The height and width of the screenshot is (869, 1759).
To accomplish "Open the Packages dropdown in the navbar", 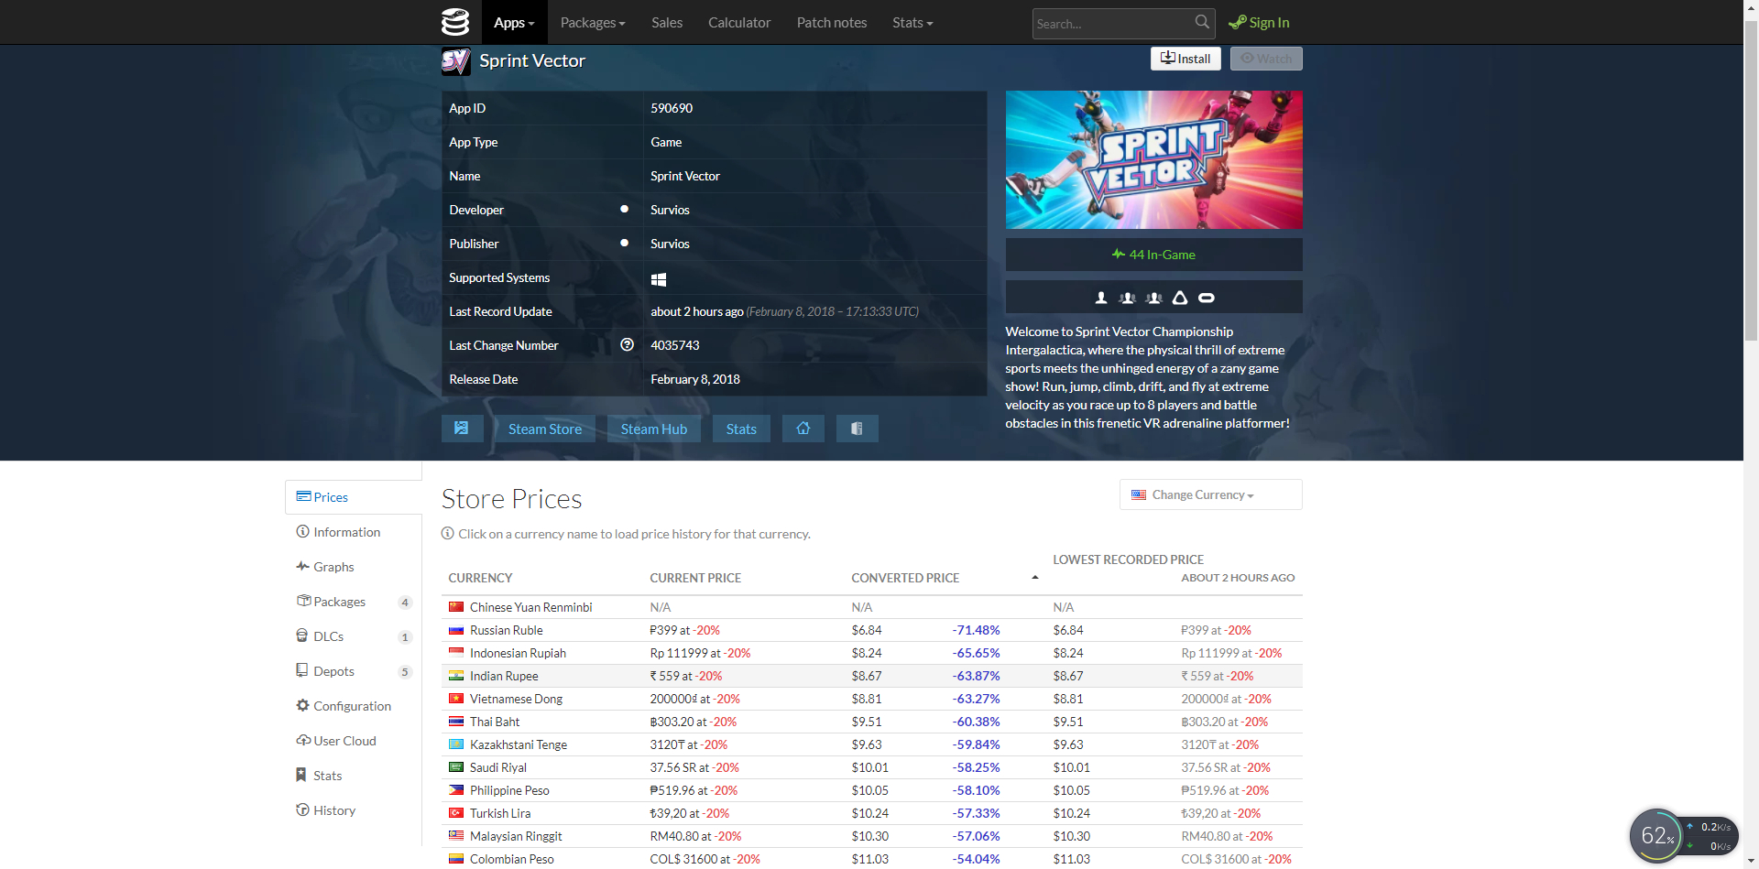I will click(x=593, y=22).
